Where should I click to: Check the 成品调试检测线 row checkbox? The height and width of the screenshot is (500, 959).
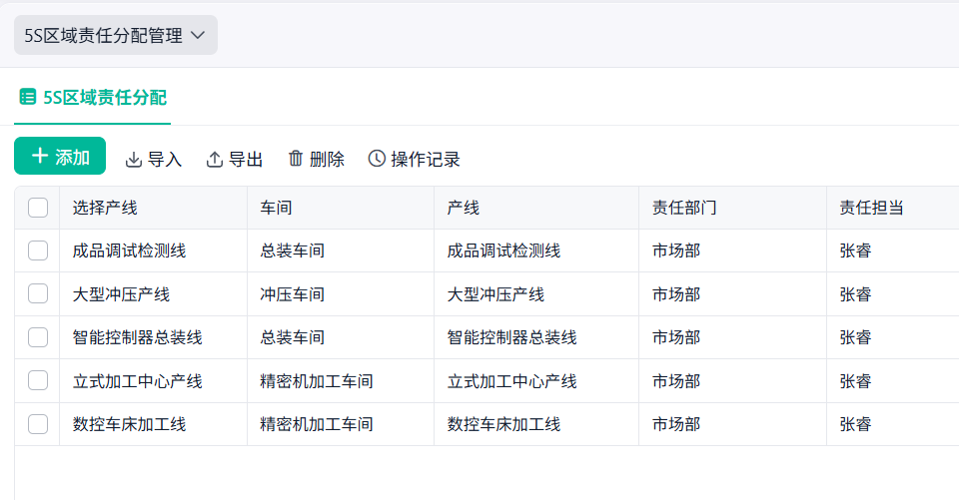(x=38, y=250)
